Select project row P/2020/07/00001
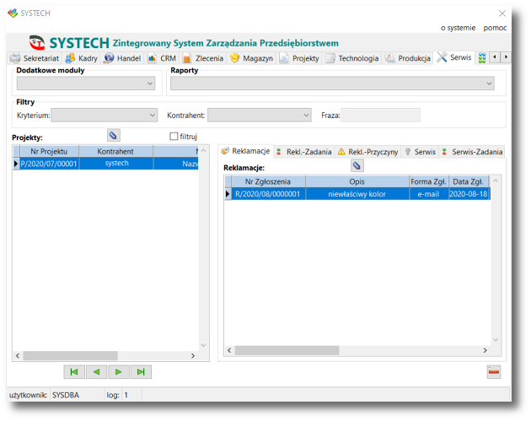 (x=105, y=164)
